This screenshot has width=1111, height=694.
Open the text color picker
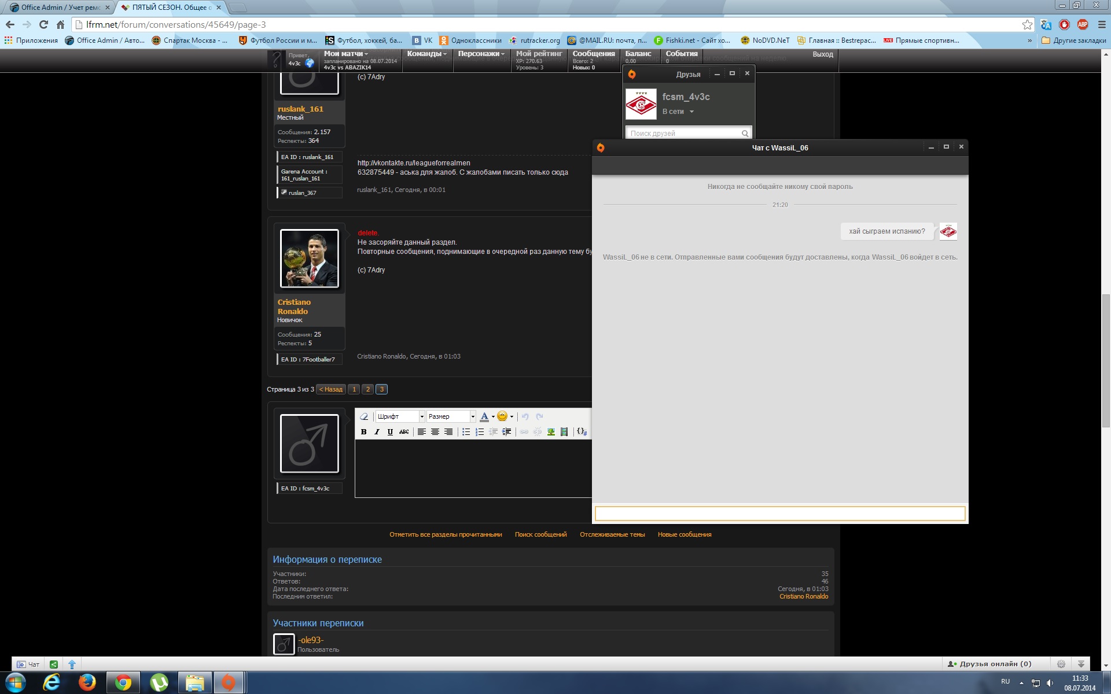[485, 416]
